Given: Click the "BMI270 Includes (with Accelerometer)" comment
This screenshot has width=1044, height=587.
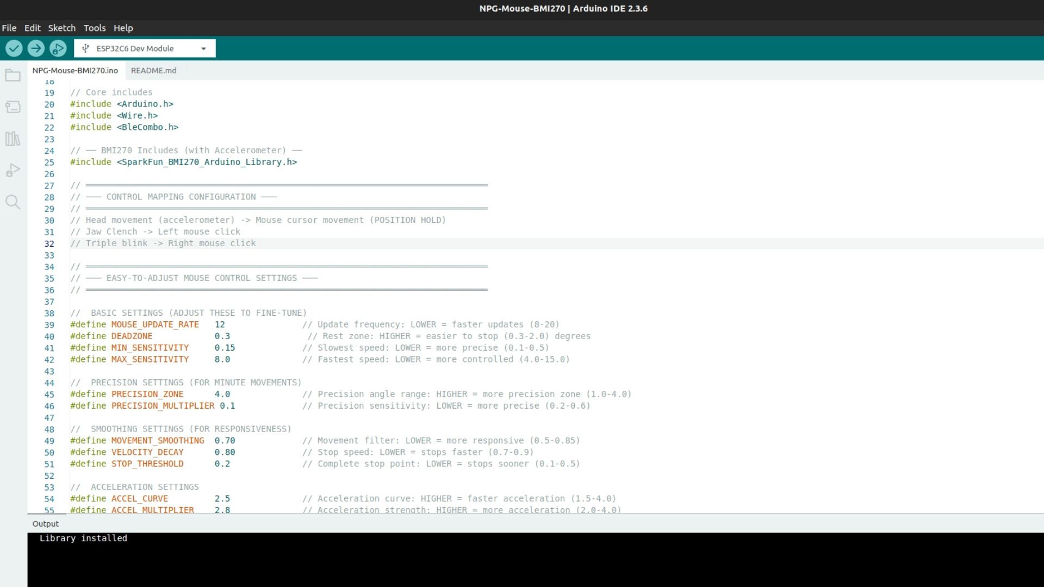Looking at the screenshot, I should click(187, 151).
